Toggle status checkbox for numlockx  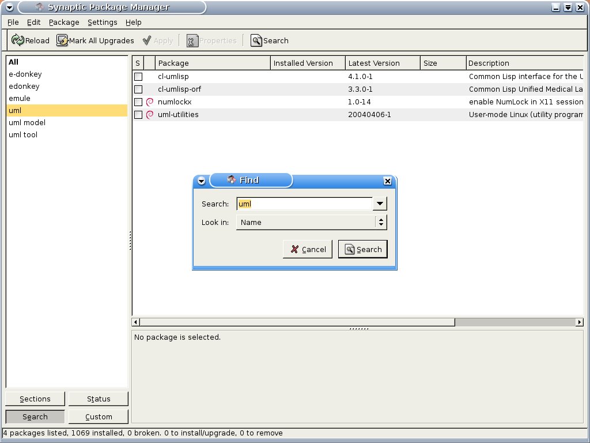tap(138, 102)
